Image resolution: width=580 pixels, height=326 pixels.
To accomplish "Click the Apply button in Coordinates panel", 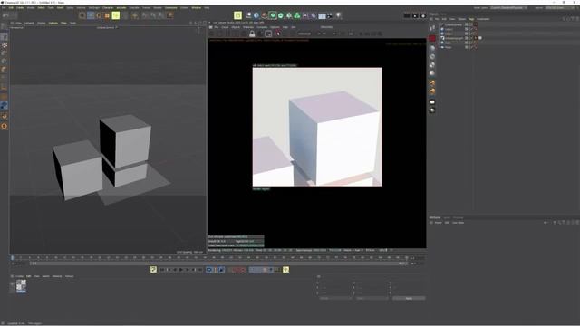I will (x=409, y=298).
